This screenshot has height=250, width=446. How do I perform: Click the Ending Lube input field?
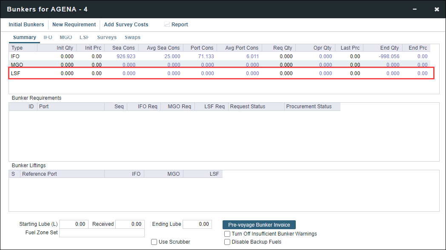pyautogui.click(x=197, y=224)
